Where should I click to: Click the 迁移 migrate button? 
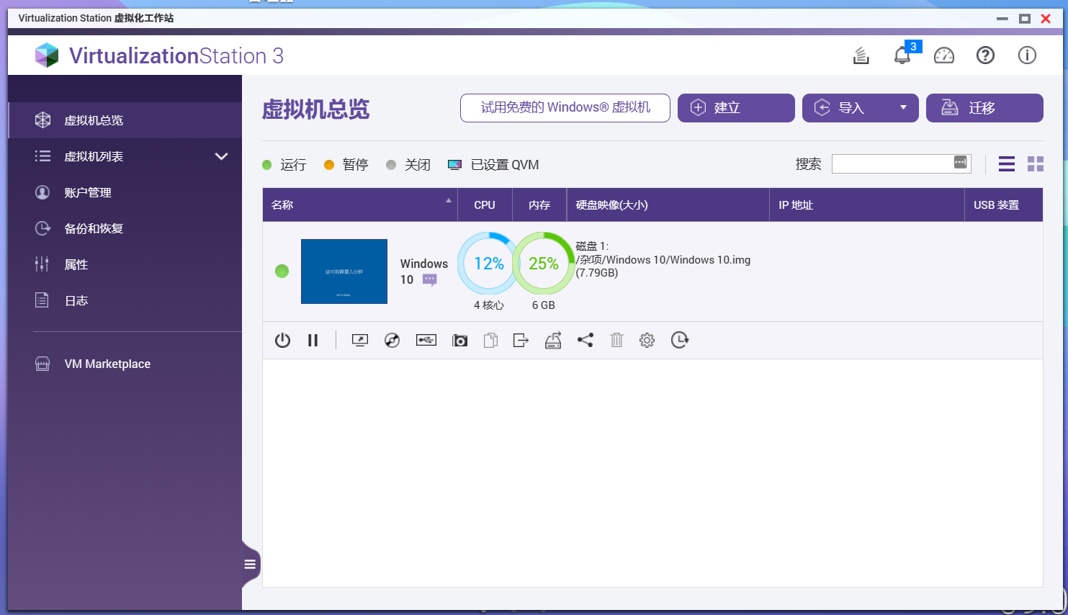click(984, 108)
